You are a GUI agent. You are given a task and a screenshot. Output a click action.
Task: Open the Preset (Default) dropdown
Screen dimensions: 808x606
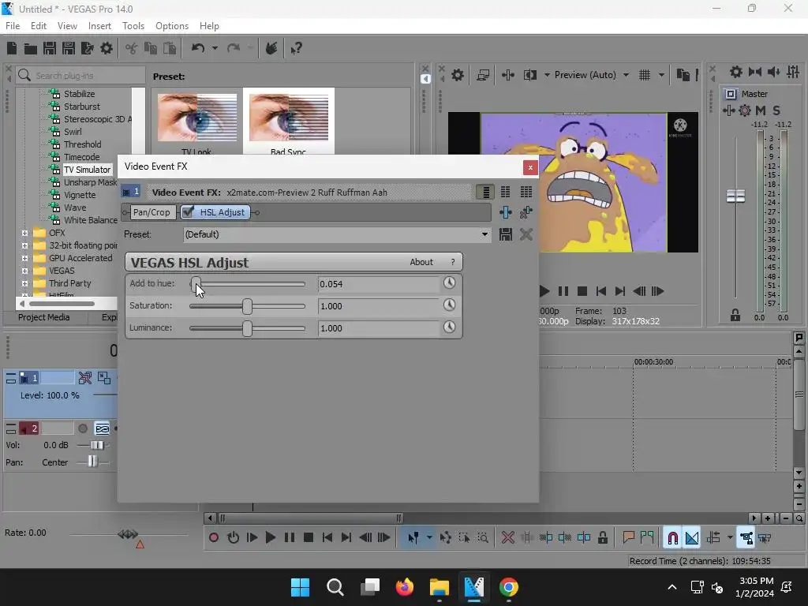pos(484,234)
